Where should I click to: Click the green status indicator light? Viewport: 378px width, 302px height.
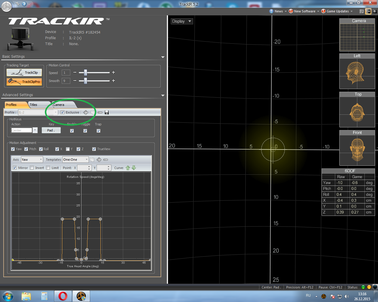click(363, 287)
